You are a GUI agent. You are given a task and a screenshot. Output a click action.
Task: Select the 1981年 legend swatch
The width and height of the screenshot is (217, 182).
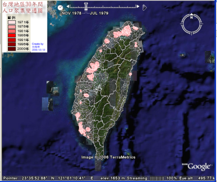point(12,31)
